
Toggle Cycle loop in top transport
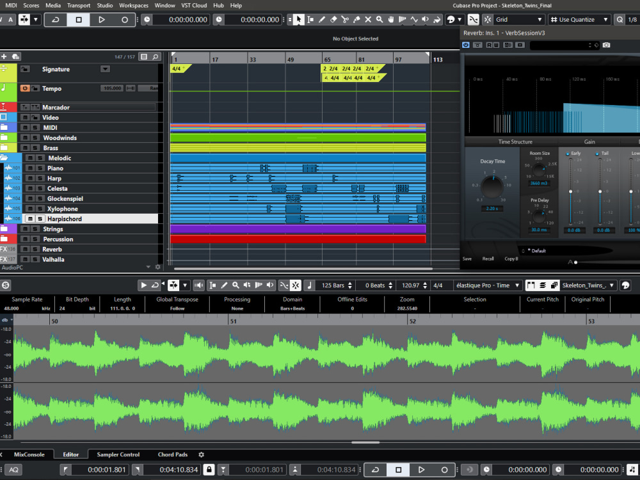[56, 20]
